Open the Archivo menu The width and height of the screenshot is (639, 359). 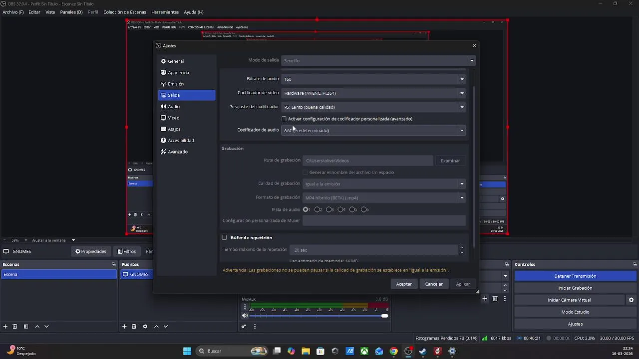click(13, 12)
